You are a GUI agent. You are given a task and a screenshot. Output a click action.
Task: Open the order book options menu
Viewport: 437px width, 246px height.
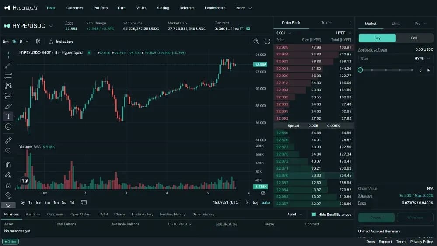(x=350, y=23)
